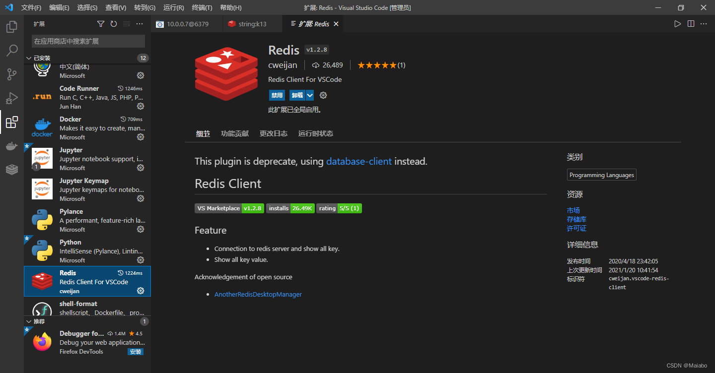The image size is (715, 373).
Task: Open the Help menu
Action: pyautogui.click(x=230, y=7)
